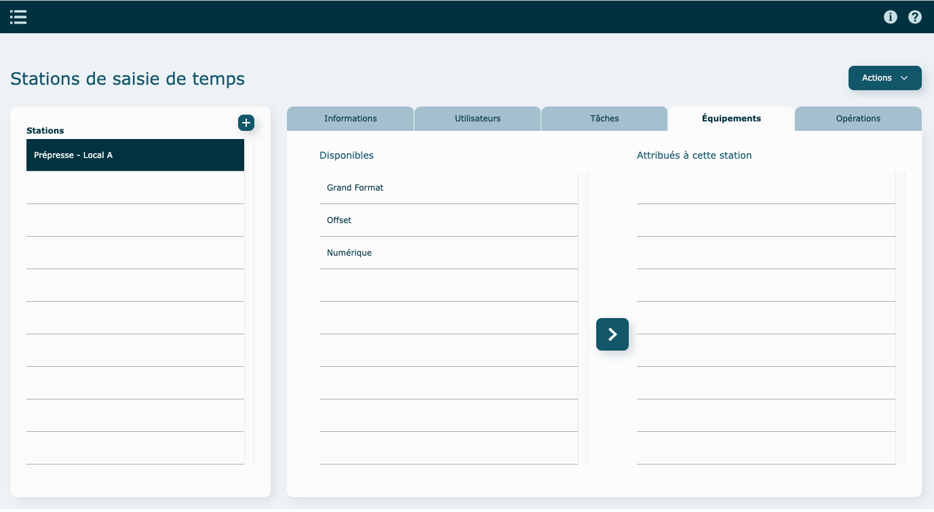
Task: Click the Attribués list scrollbar
Action: click(x=900, y=318)
